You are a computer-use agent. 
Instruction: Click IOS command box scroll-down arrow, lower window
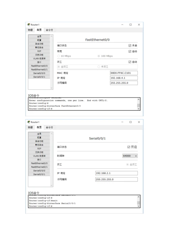click(138, 206)
